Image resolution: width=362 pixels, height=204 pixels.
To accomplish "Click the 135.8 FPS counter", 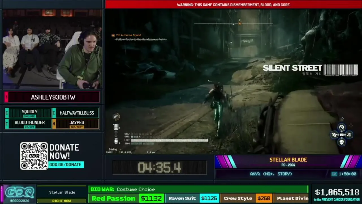I will pyautogui.click(x=125, y=152).
